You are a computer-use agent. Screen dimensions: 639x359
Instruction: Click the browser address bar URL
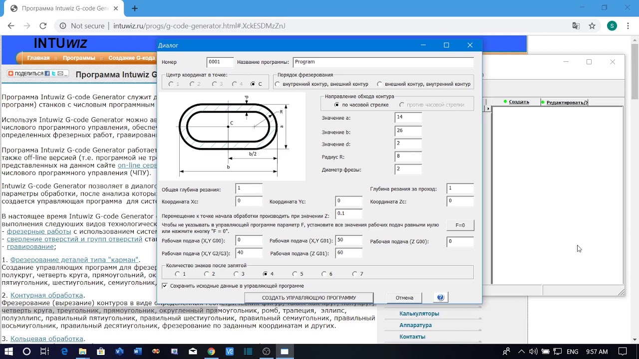pyautogui.click(x=199, y=26)
